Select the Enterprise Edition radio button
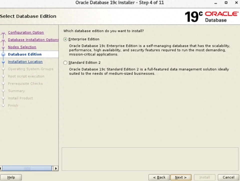 65,39
